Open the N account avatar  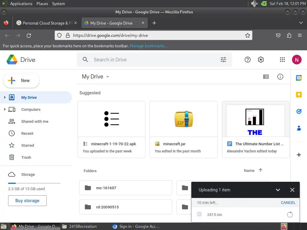pyautogui.click(x=297, y=60)
